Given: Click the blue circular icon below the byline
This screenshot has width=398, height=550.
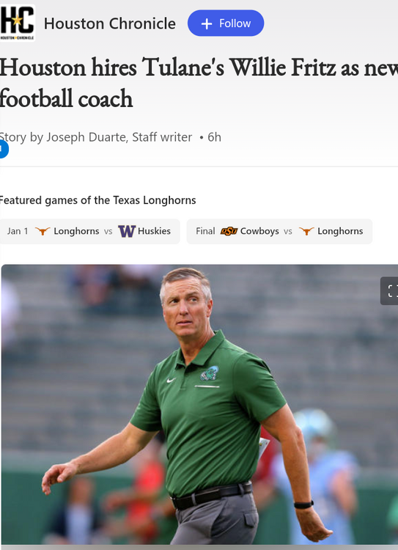Looking at the screenshot, I should 3,149.
